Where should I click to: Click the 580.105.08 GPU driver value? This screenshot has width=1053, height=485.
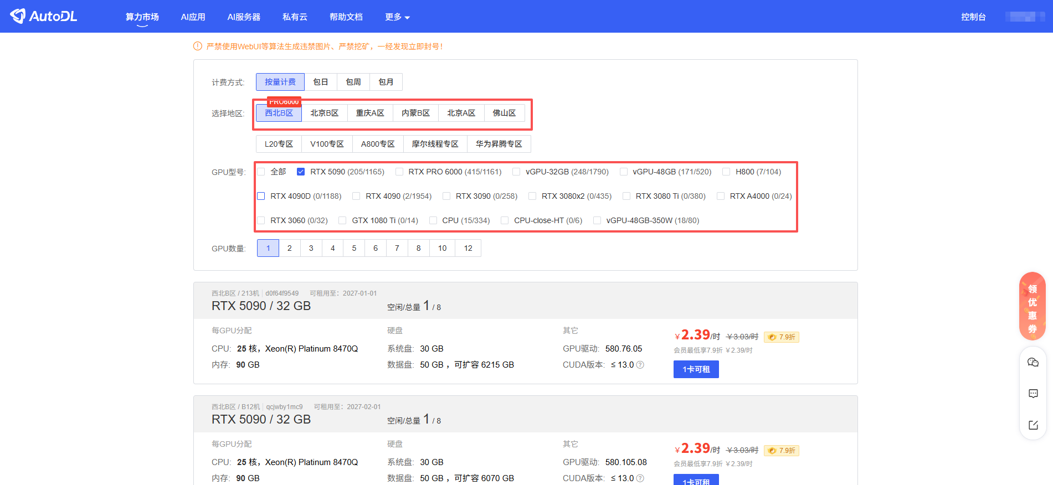click(x=626, y=462)
